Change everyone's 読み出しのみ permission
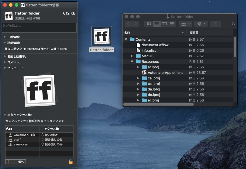This screenshot has width=246, height=169. pyautogui.click(x=52, y=144)
